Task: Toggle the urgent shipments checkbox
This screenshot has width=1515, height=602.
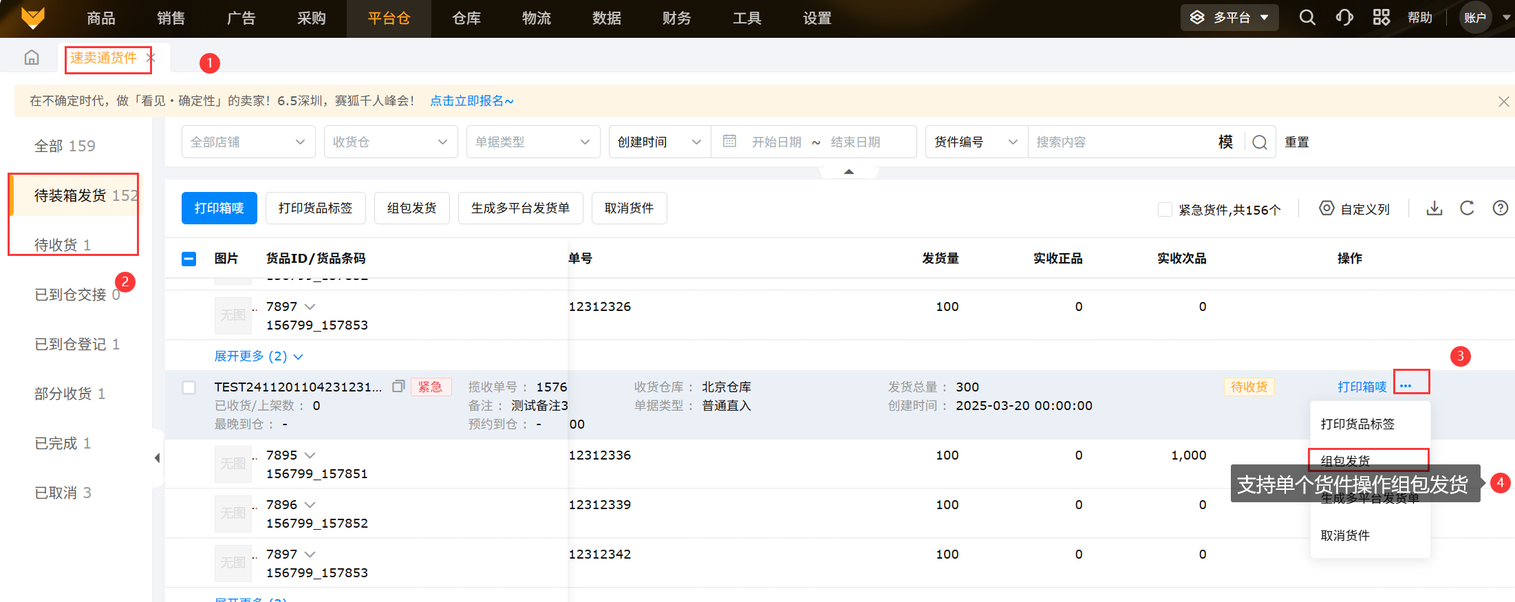Action: [1165, 209]
